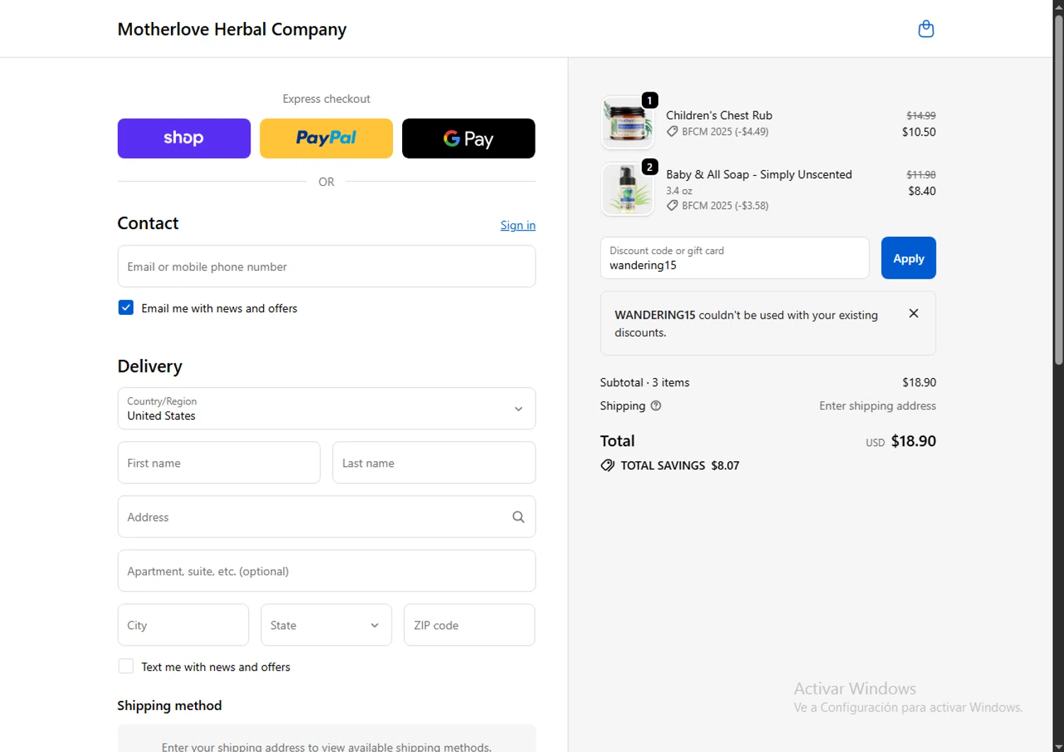Choose Google Pay express checkout
1064x752 pixels.
tap(468, 138)
